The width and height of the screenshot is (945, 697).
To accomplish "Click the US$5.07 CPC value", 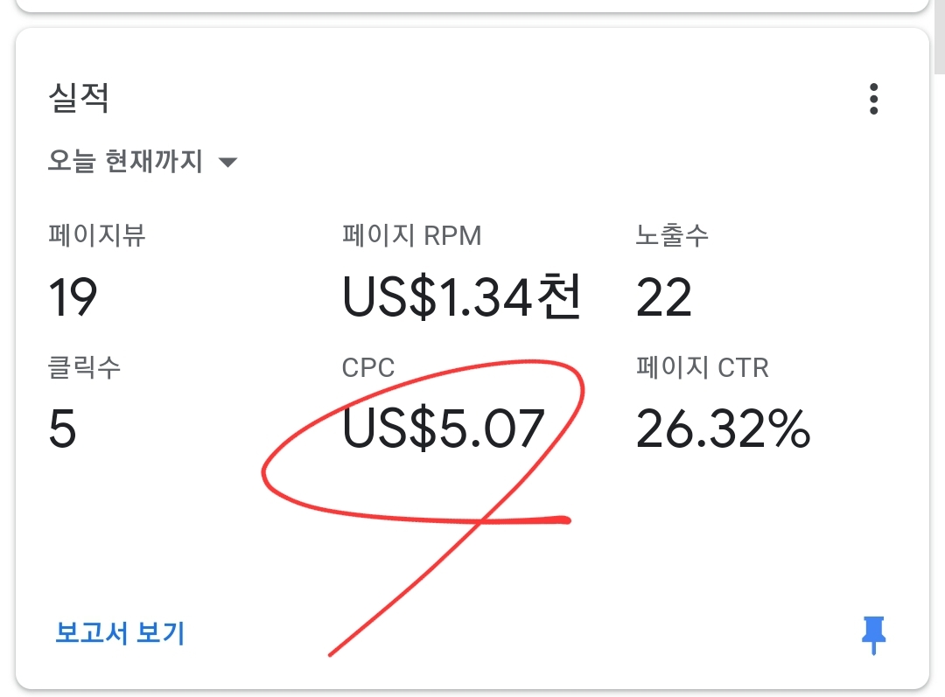I will 444,429.
